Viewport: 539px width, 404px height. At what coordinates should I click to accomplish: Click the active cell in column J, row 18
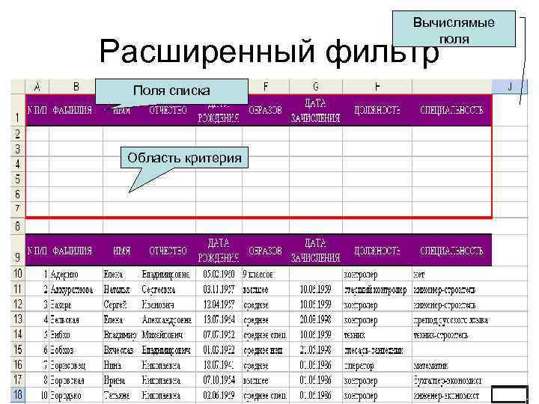click(x=510, y=395)
